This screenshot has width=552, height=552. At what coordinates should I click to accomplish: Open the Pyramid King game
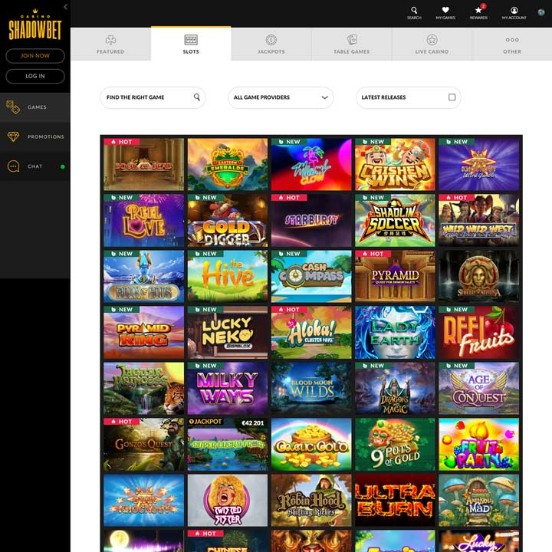(143, 332)
